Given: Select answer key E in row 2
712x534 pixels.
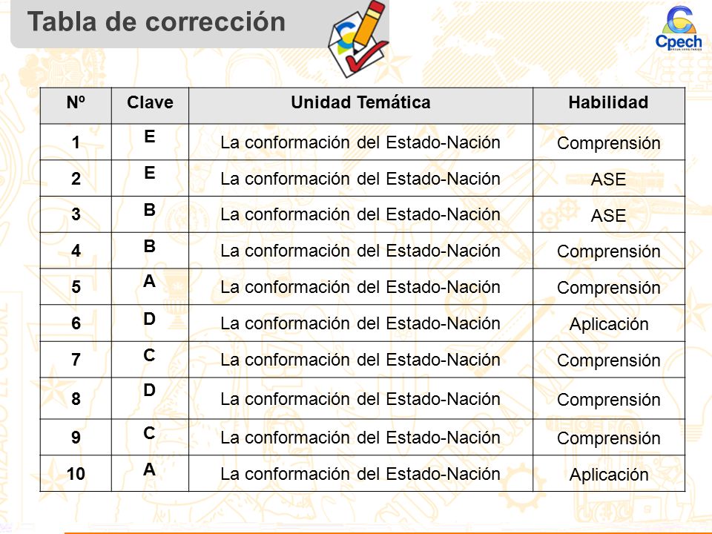Looking at the screenshot, I should tap(150, 173).
